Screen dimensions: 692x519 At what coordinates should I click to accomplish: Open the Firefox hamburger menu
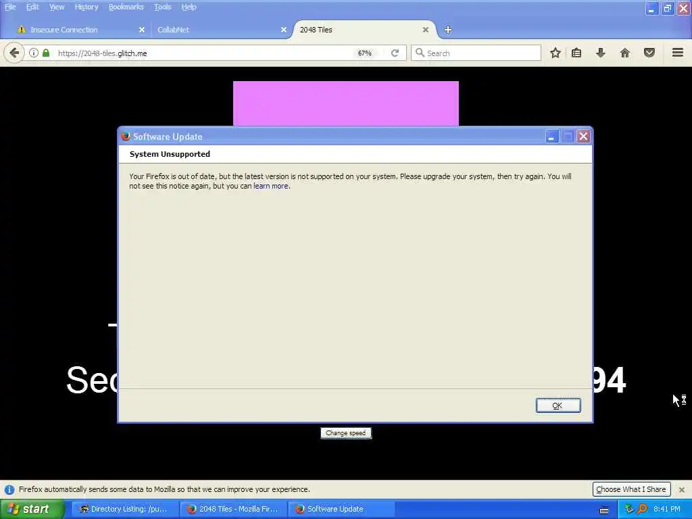678,53
